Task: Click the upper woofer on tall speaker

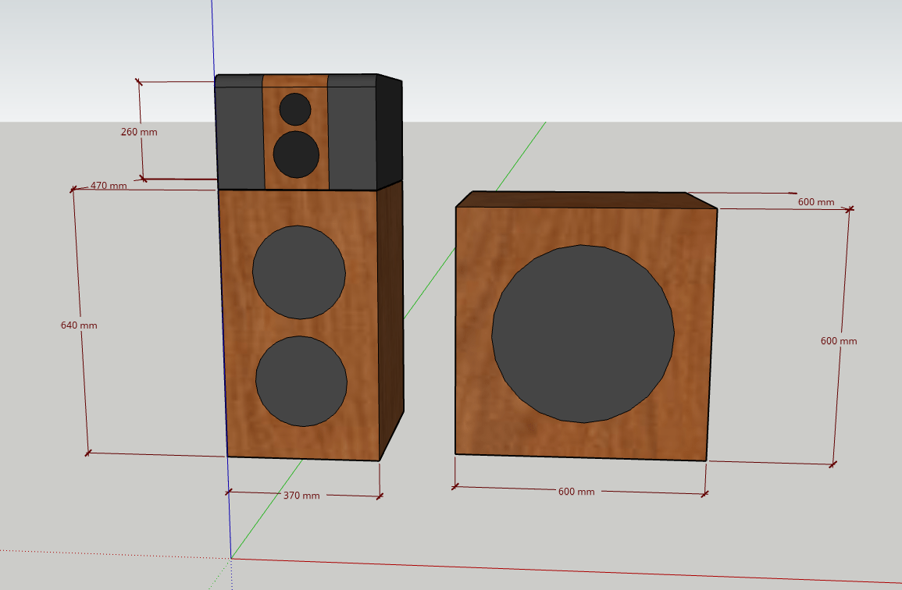Action: (299, 272)
